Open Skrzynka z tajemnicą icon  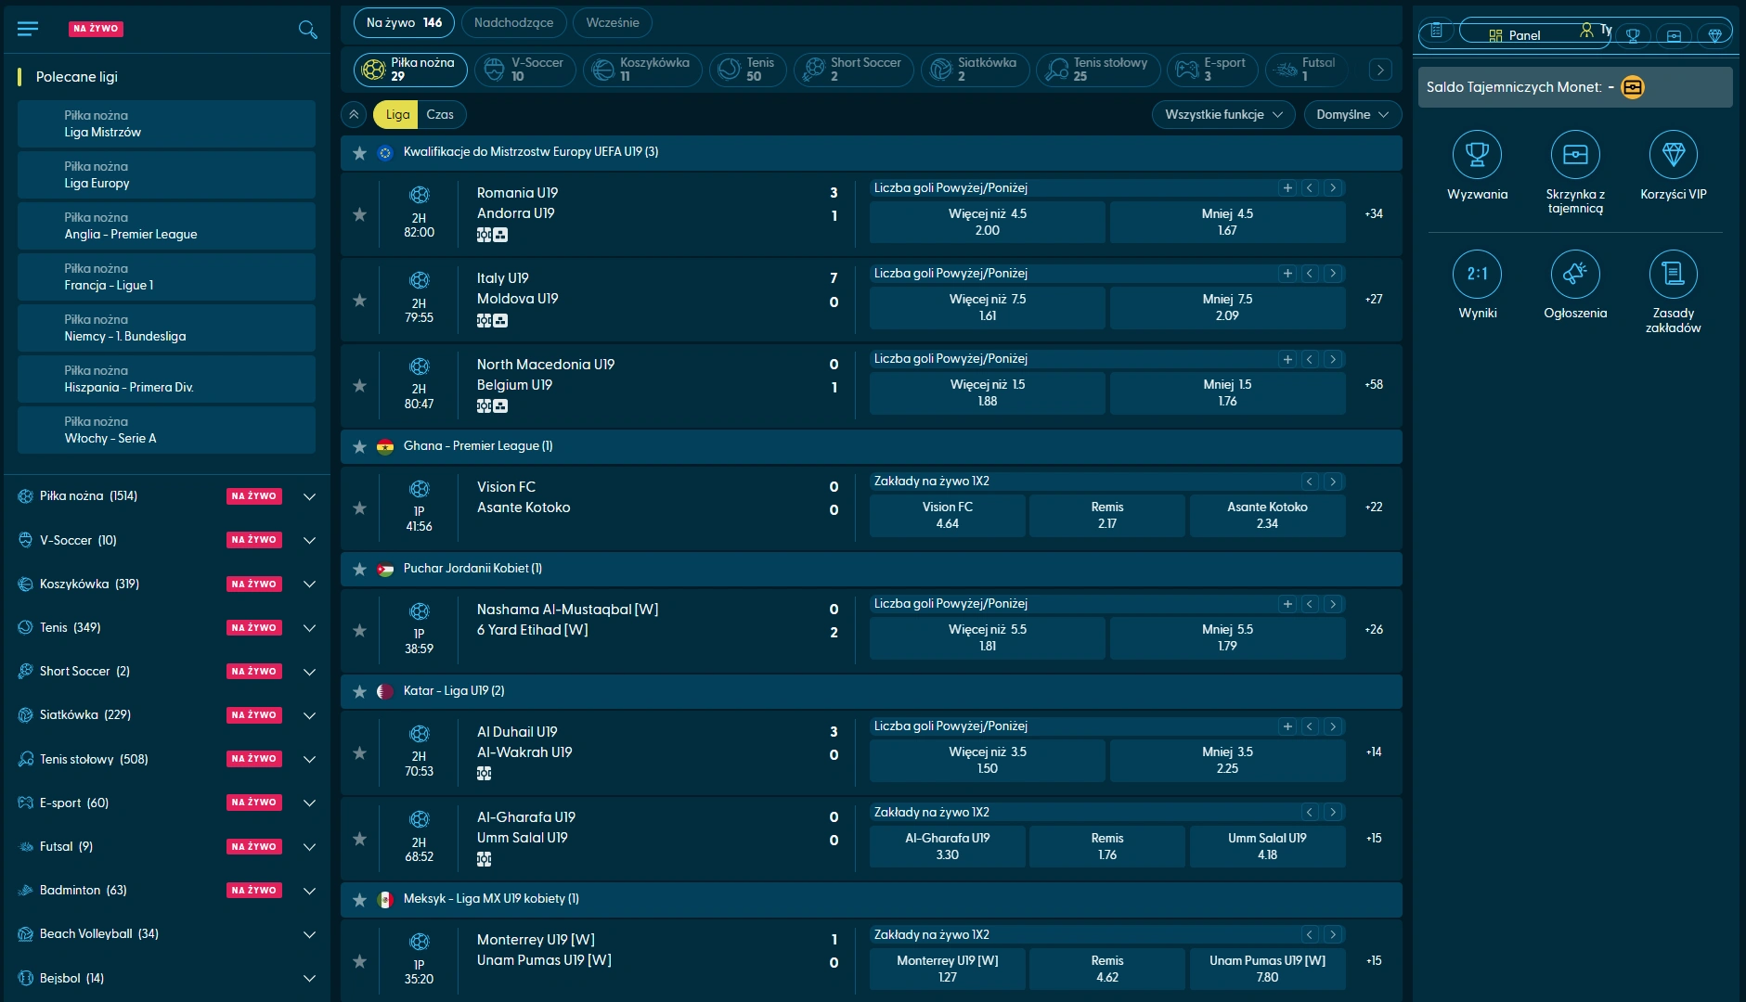click(1575, 155)
